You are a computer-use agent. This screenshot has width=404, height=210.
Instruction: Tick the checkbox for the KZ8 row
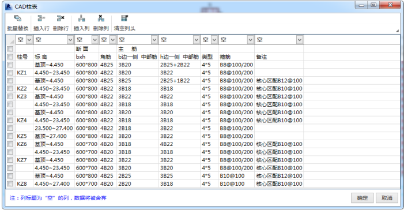coord(10,184)
